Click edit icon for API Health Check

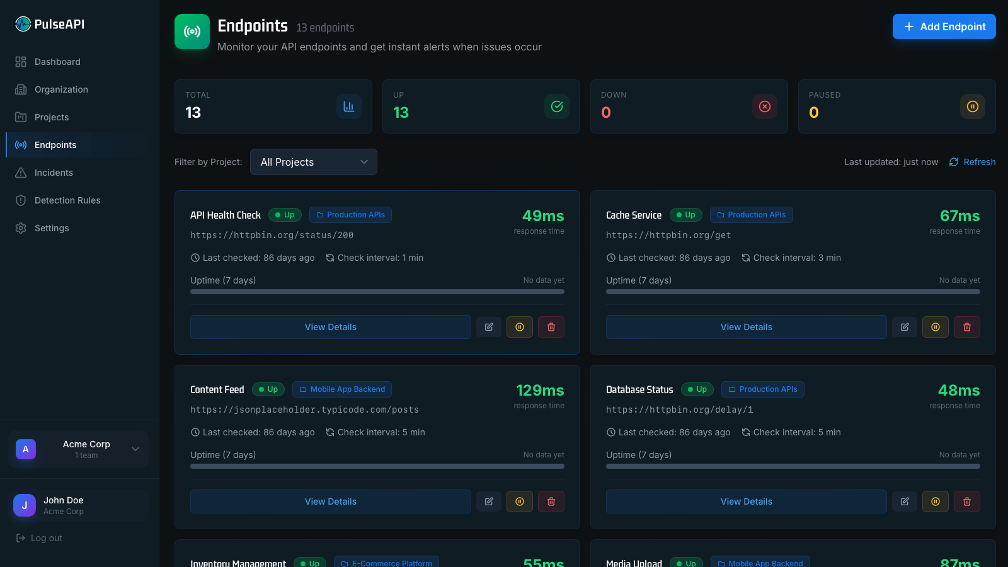[489, 327]
